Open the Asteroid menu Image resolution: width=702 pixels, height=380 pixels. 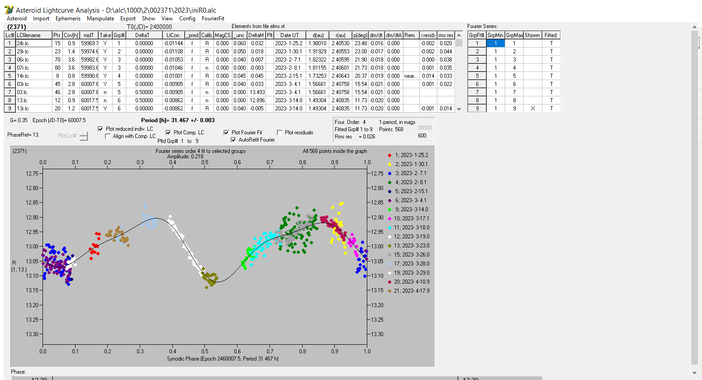(x=17, y=19)
